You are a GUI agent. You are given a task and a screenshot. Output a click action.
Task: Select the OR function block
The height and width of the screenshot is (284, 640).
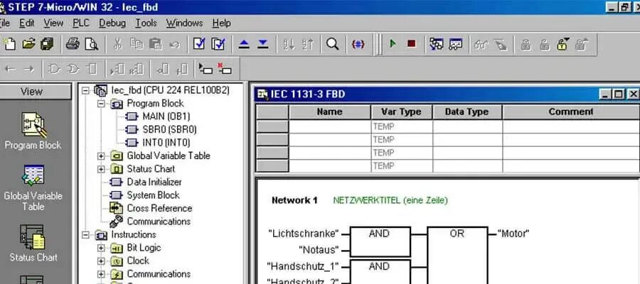coord(457,255)
